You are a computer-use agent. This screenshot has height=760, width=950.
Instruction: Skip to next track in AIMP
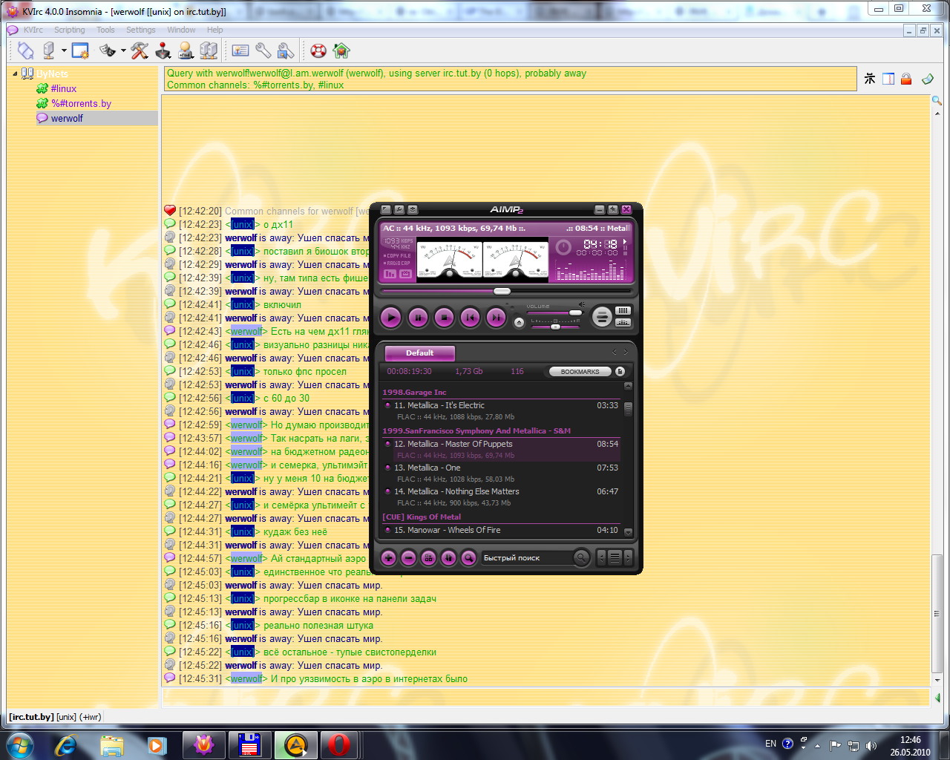[x=496, y=318]
